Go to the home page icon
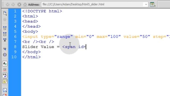Viewport: 170px width, 96px height. [x=25, y=5]
